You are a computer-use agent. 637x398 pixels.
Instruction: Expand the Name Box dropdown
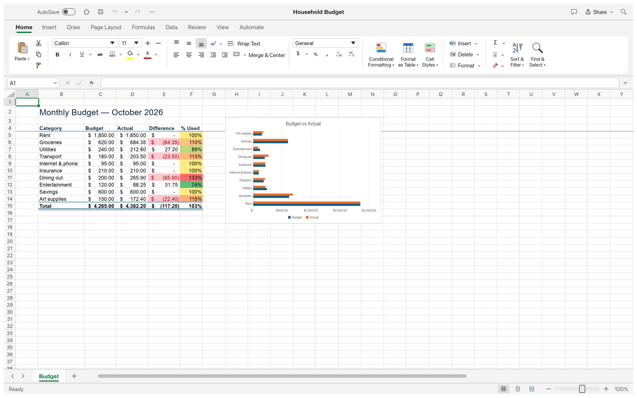55,83
